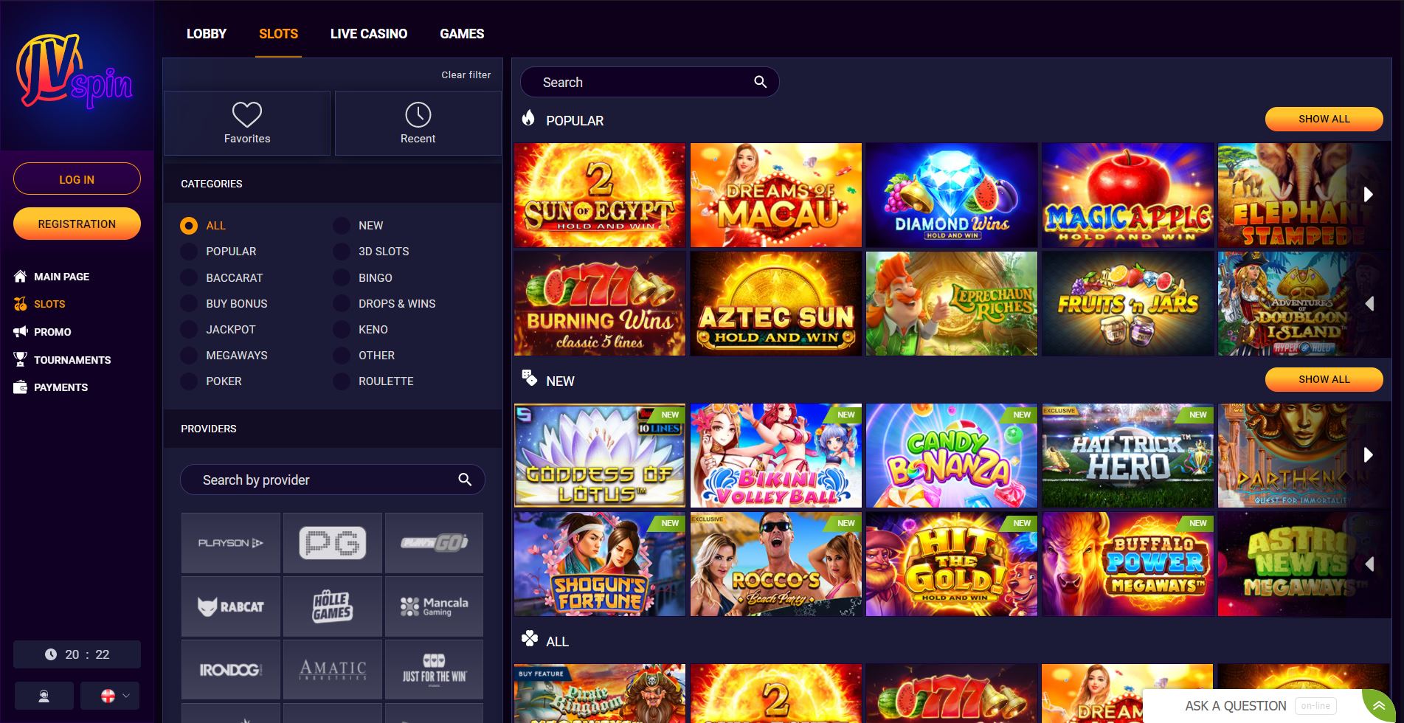The height and width of the screenshot is (723, 1404).
Task: Click the support agent icon button
Action: pos(44,696)
